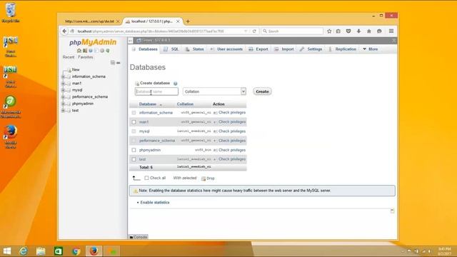Viewport: 457px width, 257px height.
Task: Open File Explorer from taskbar
Action: (x=41, y=251)
